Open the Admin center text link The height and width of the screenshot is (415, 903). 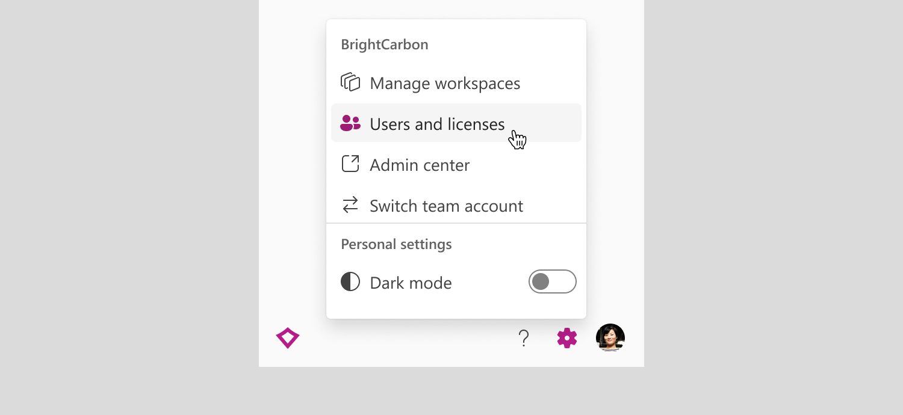420,165
